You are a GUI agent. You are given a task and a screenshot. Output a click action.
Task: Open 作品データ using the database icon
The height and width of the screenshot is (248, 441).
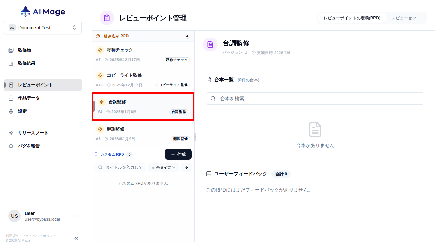[11, 98]
